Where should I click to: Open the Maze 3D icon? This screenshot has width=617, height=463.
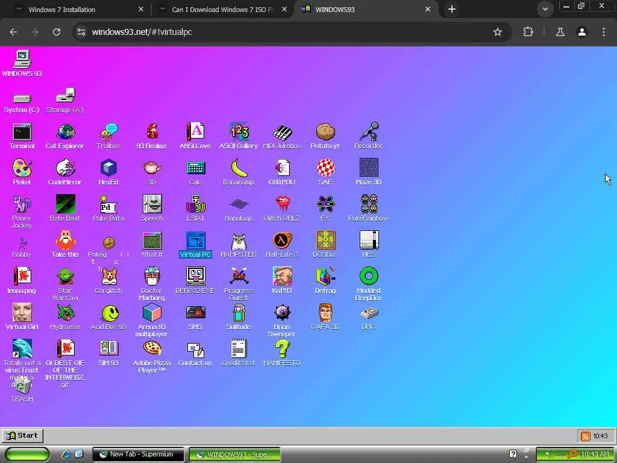tap(369, 172)
